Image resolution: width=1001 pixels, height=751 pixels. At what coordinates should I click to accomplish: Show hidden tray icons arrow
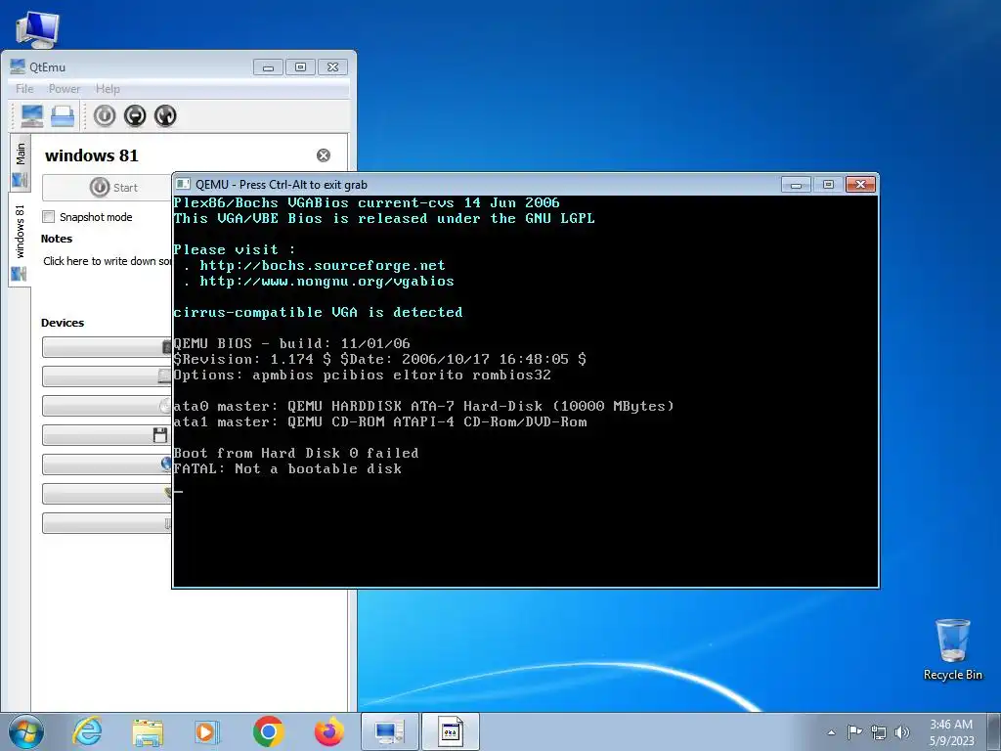(x=831, y=732)
